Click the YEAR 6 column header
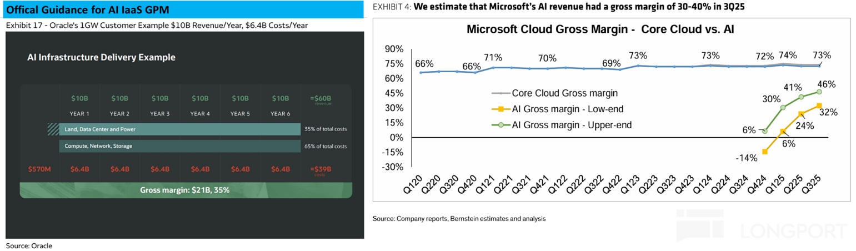Viewport: 856px width, 251px height. click(281, 113)
